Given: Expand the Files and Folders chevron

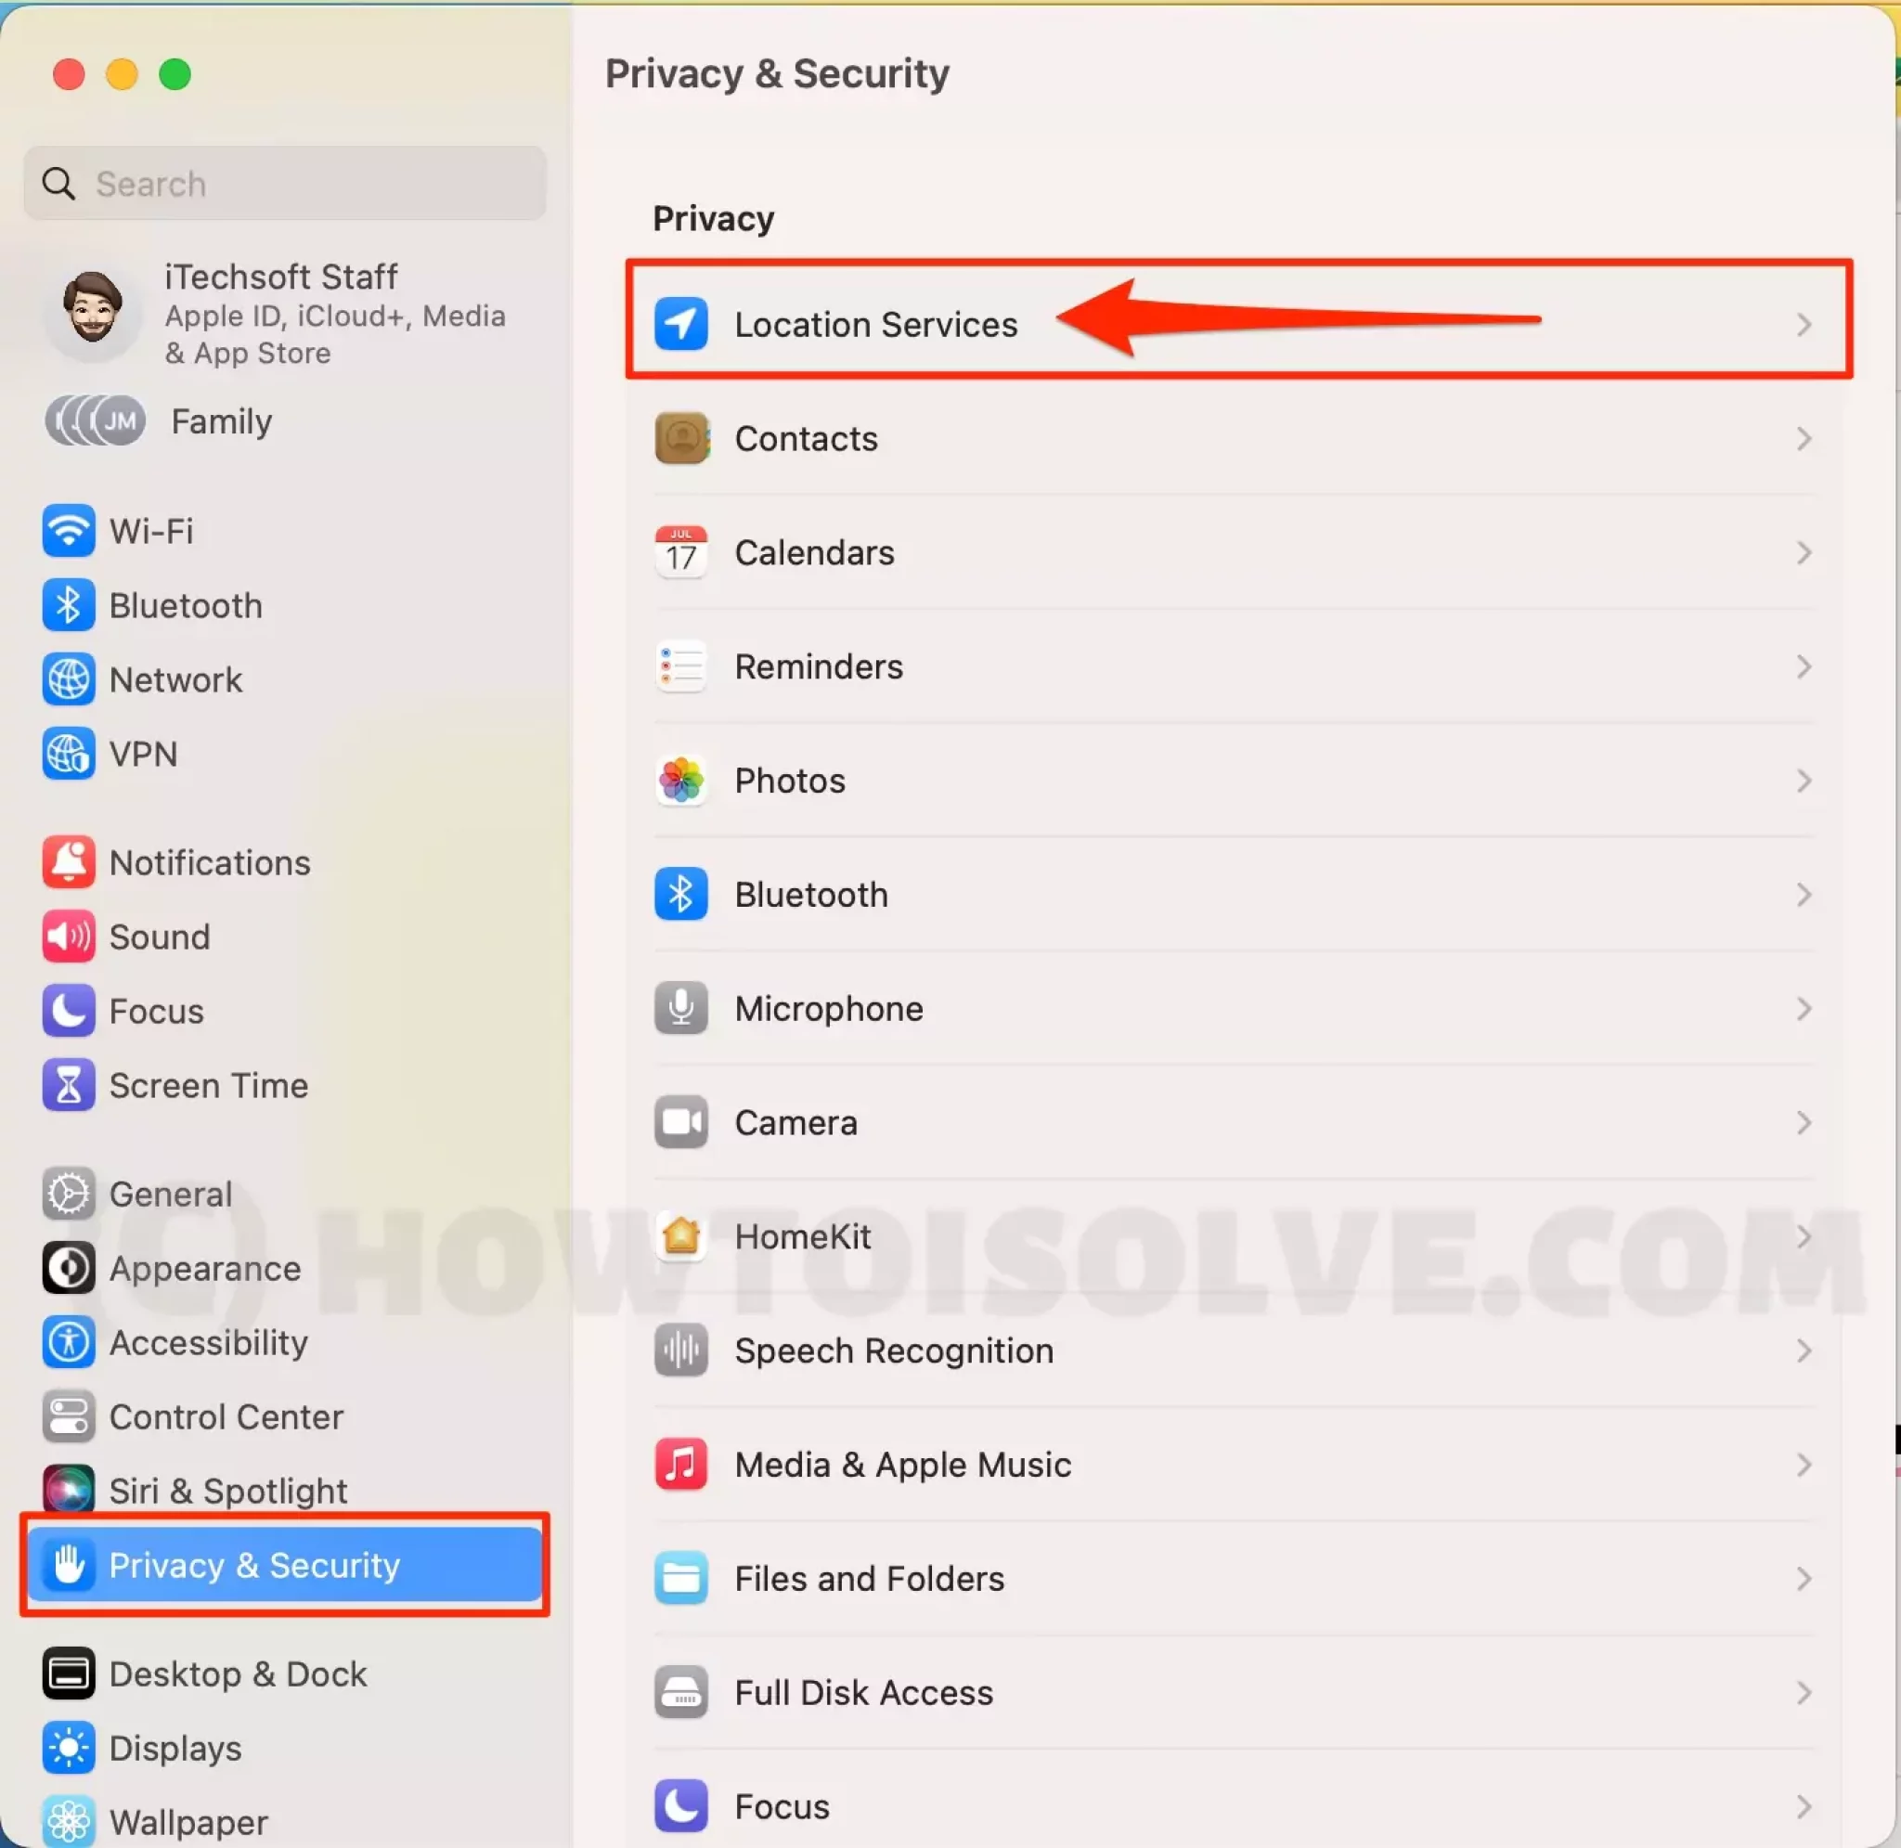Looking at the screenshot, I should [x=1803, y=1578].
